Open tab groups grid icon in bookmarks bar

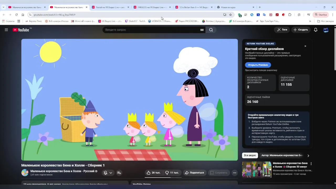pos(19,21)
